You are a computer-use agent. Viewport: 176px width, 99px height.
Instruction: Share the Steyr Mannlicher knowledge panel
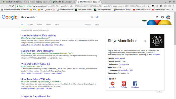click(145, 41)
